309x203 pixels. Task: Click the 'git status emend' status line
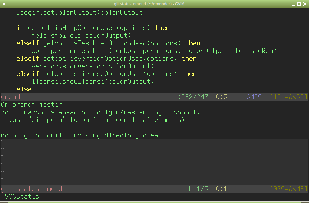pos(32,189)
